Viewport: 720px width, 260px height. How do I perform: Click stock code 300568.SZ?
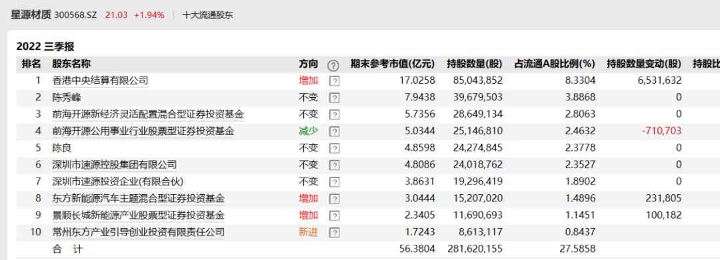coord(76,15)
